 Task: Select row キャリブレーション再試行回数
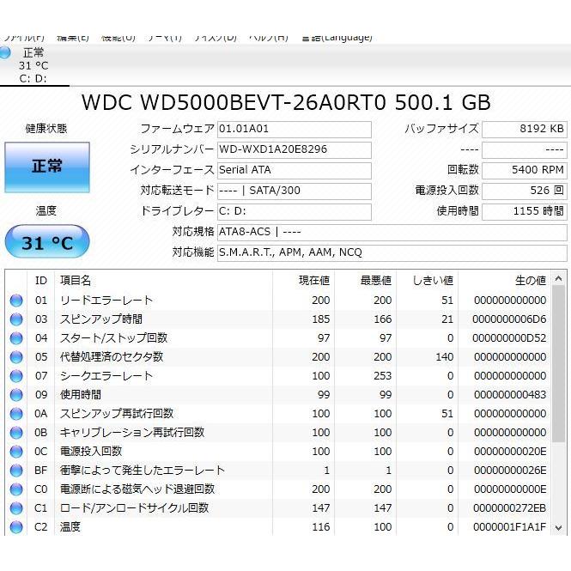pos(278,433)
